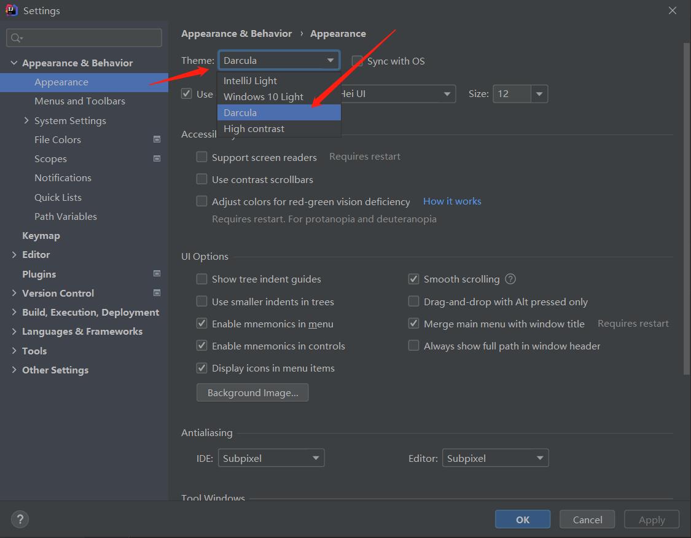Viewport: 691px width, 538px height.
Task: Open How it works link
Action: pyautogui.click(x=452, y=201)
